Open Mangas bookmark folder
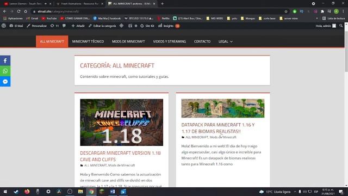 248,19
